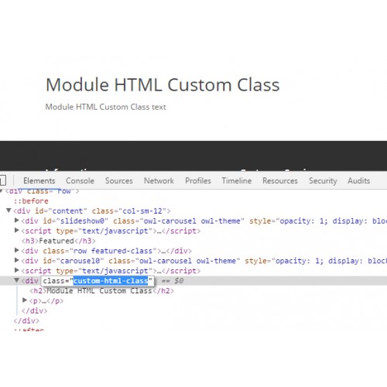The image size is (387, 387).
Task: Select the ::before pseudo-element row
Action: (x=31, y=201)
